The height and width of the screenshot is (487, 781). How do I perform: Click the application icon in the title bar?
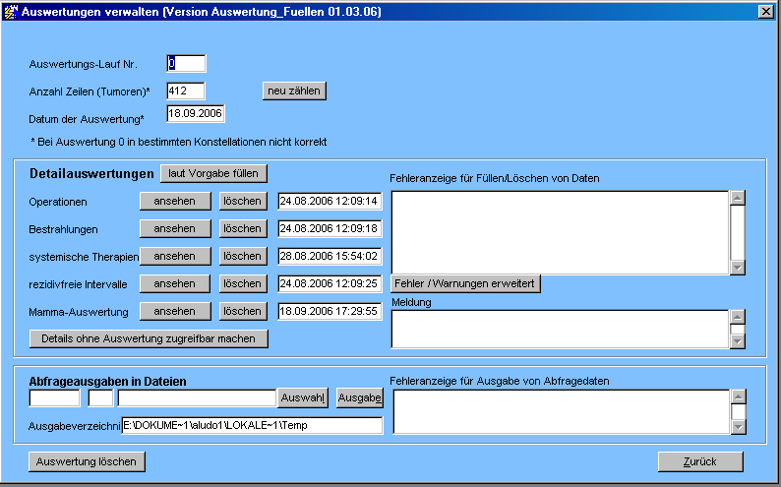click(11, 12)
